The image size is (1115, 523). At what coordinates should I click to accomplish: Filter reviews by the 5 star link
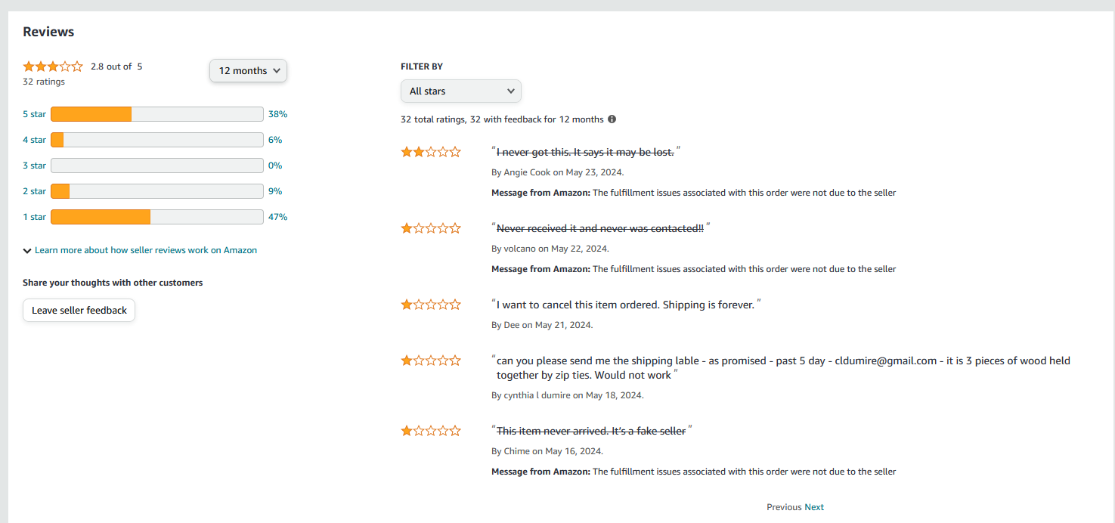point(34,114)
